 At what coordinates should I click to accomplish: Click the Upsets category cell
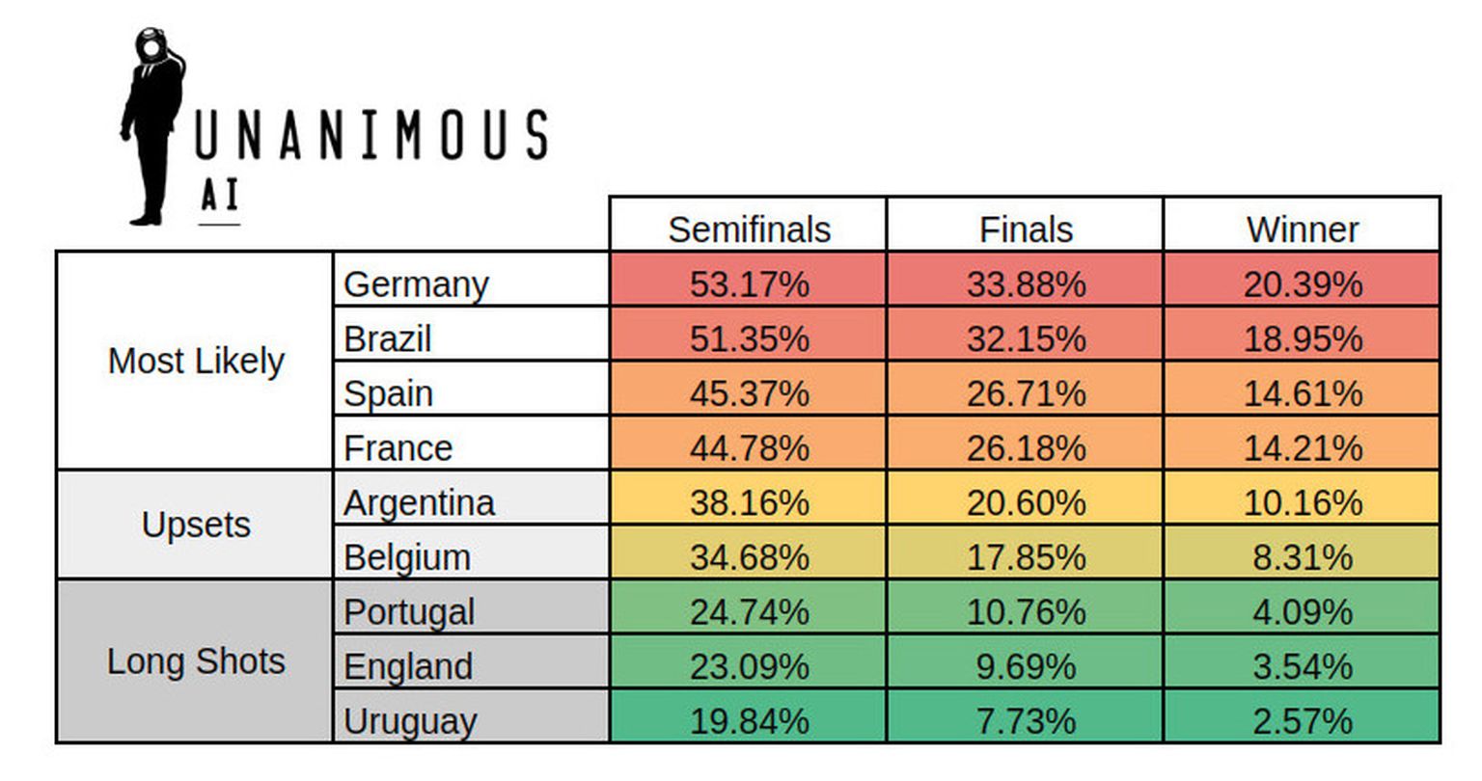coord(195,525)
